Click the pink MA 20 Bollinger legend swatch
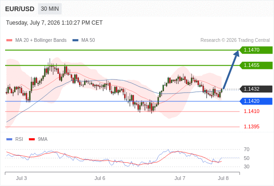This screenshot has height=186, width=274. 9,40
